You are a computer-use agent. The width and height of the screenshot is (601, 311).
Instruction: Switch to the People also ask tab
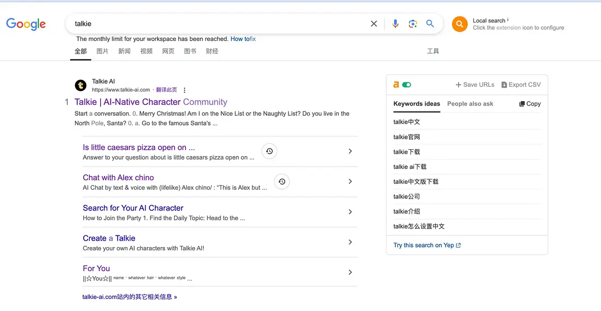point(470,104)
